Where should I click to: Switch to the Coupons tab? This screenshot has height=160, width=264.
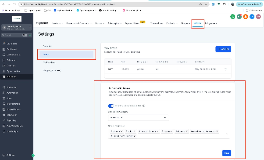click(x=186, y=23)
